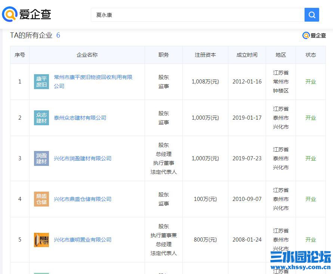Screen dimensions: 333x274
Task: Click the company count number 6
Action: 58,35
